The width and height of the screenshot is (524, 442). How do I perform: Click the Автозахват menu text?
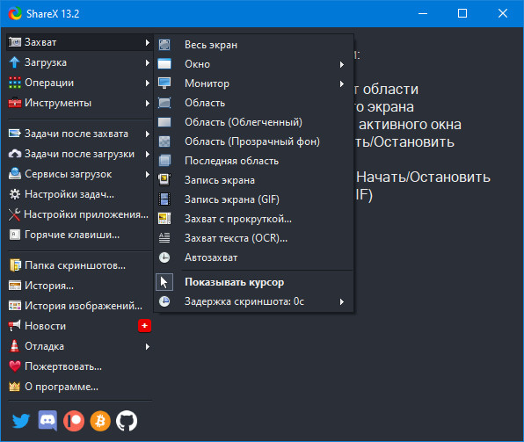(x=211, y=257)
